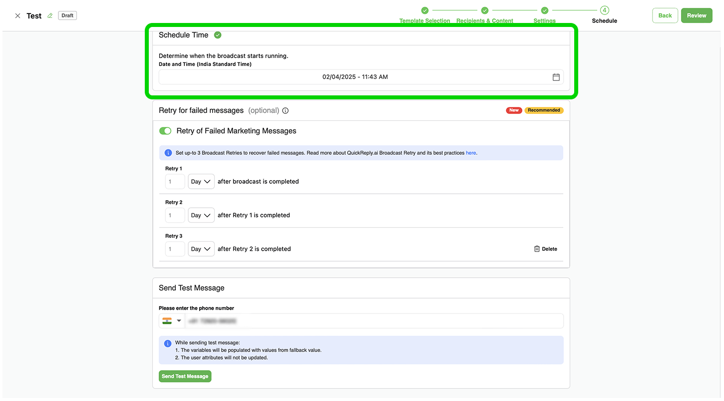Click the Recipients & Content step checkmark
The image size is (724, 401).
(x=484, y=10)
